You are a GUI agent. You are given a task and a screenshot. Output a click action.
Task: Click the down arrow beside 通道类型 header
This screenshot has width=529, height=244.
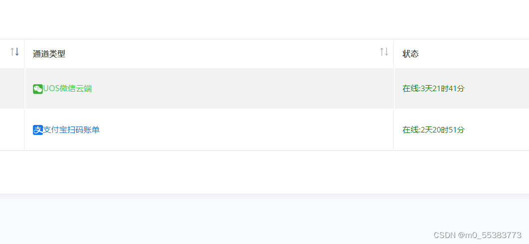386,51
